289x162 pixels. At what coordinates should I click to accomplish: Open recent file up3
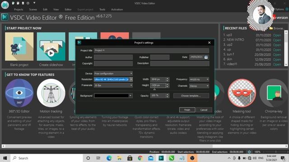[x=277, y=35]
